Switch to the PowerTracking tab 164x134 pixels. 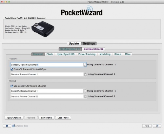point(87,54)
